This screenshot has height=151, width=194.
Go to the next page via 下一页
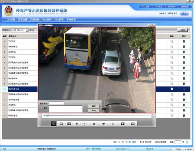click(128, 142)
